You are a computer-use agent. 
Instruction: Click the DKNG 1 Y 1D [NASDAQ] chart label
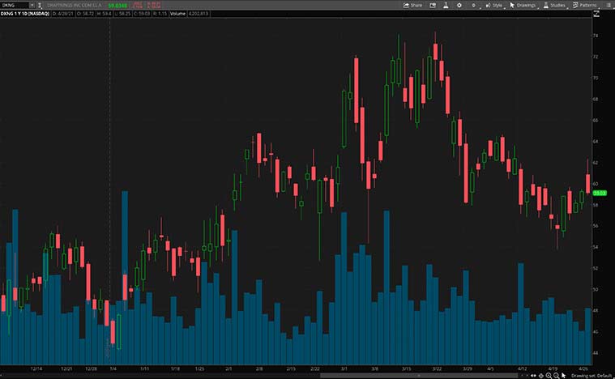[24, 14]
